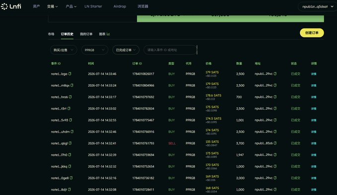
Task: Open the 已完成订单 status filter dropdown
Action: coord(126,50)
